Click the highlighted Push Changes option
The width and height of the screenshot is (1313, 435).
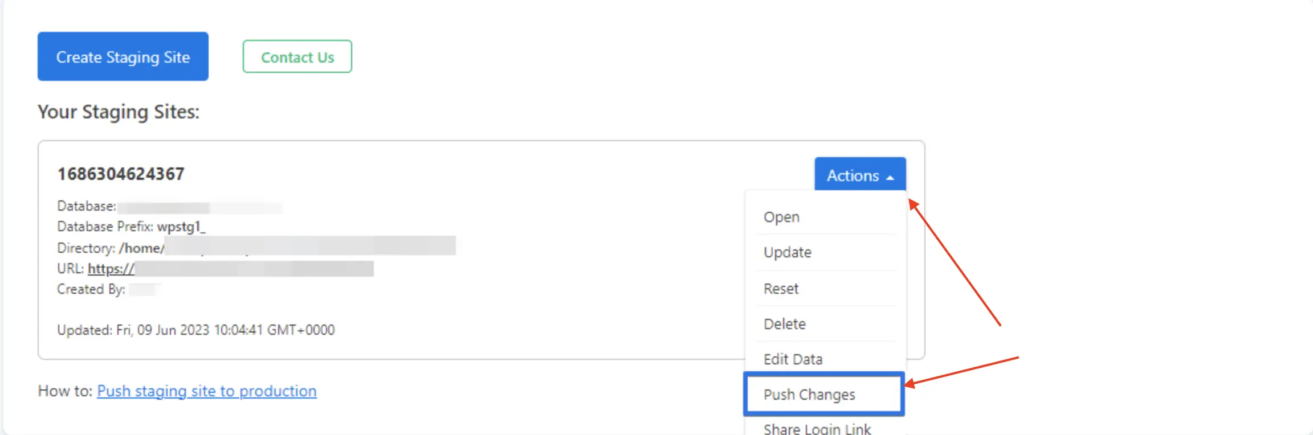pos(810,394)
